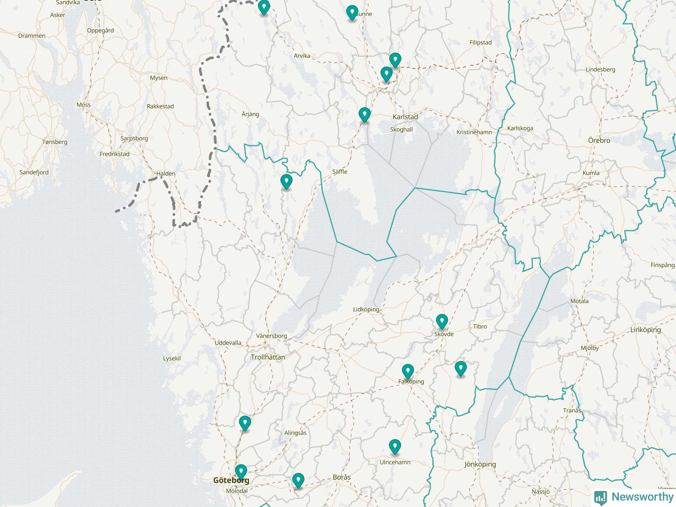Click the map pin above Skövde
Image resolution: width=676 pixels, height=507 pixels.
[442, 321]
